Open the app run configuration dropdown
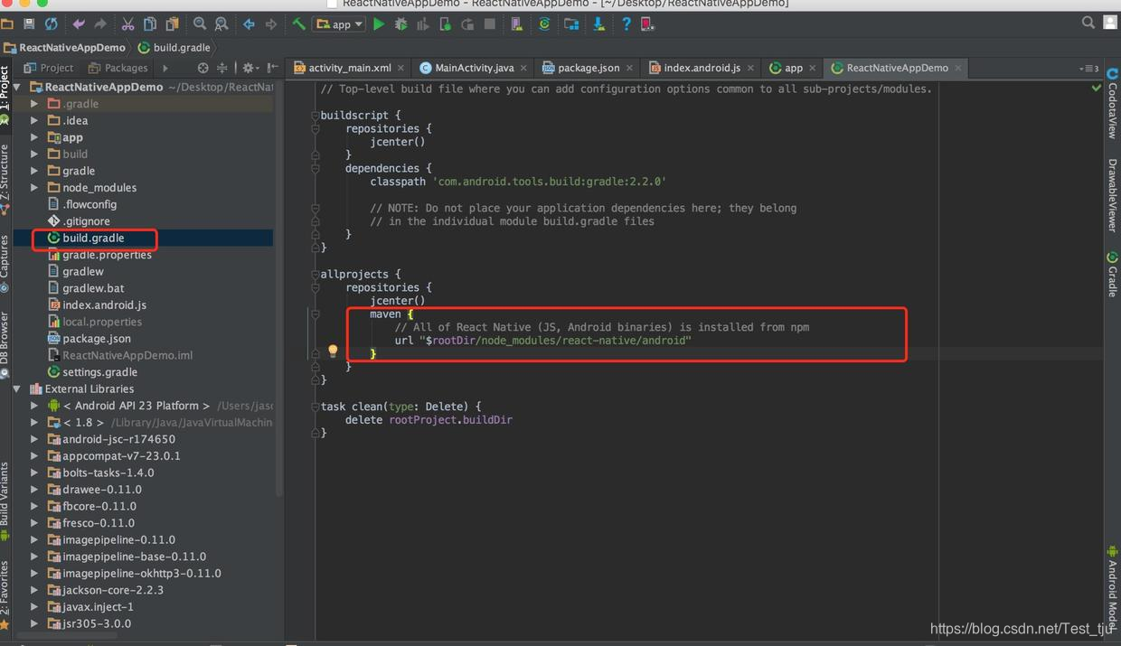Viewport: 1121px width, 646px height. [338, 24]
